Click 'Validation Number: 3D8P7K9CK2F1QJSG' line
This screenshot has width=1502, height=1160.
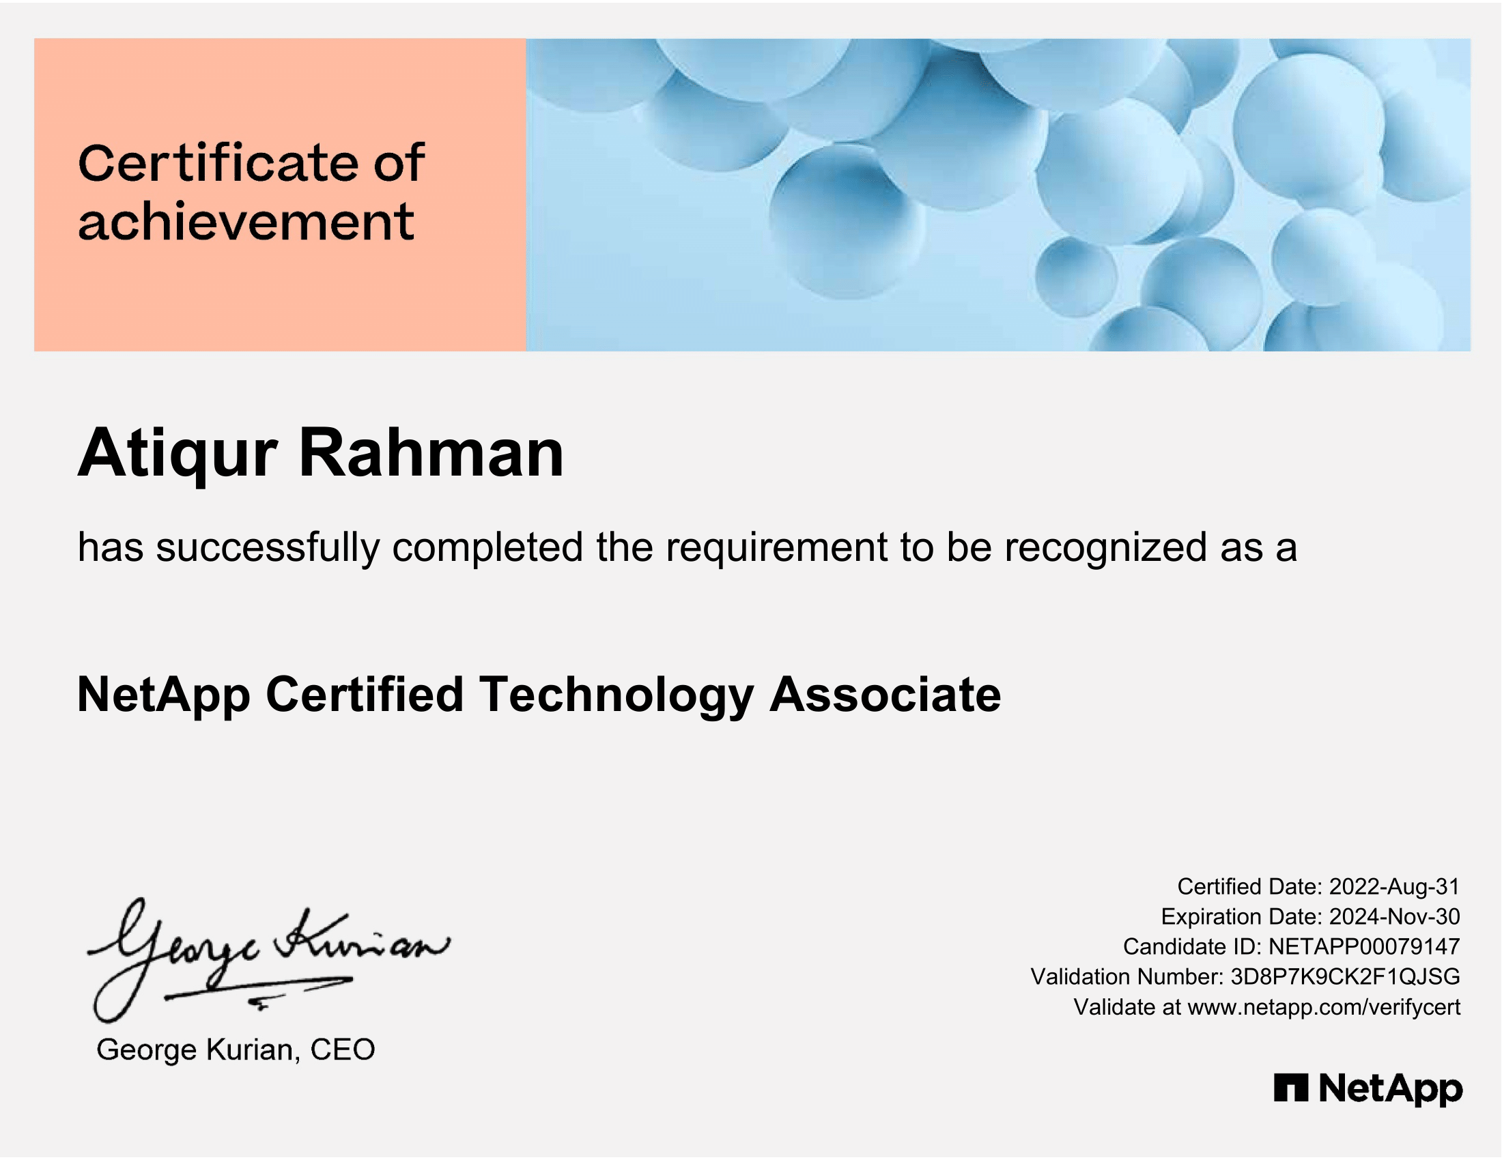click(x=1244, y=978)
